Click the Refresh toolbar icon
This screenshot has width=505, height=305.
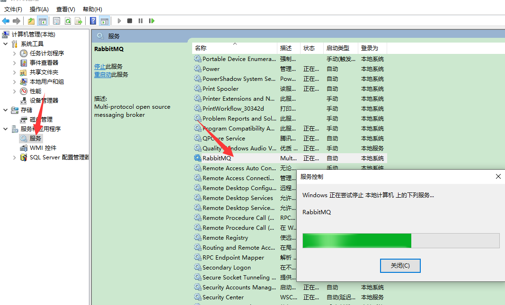point(68,21)
